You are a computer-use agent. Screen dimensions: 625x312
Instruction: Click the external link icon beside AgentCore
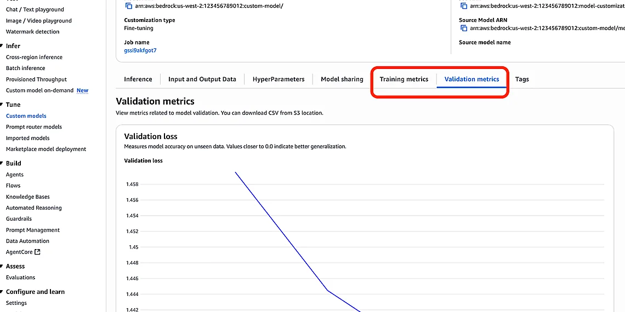[37, 252]
